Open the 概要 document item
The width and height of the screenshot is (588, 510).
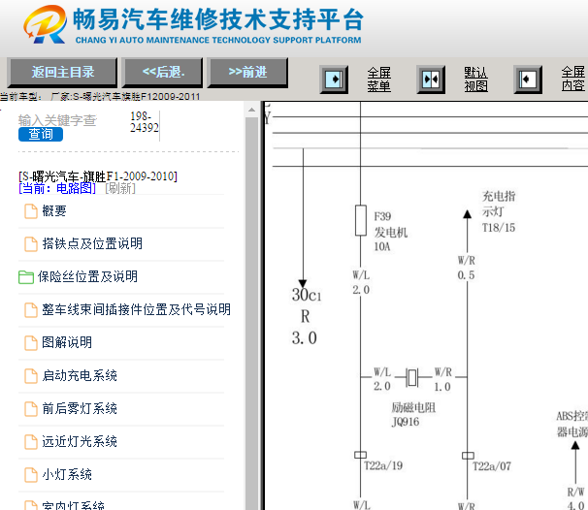[x=54, y=211]
